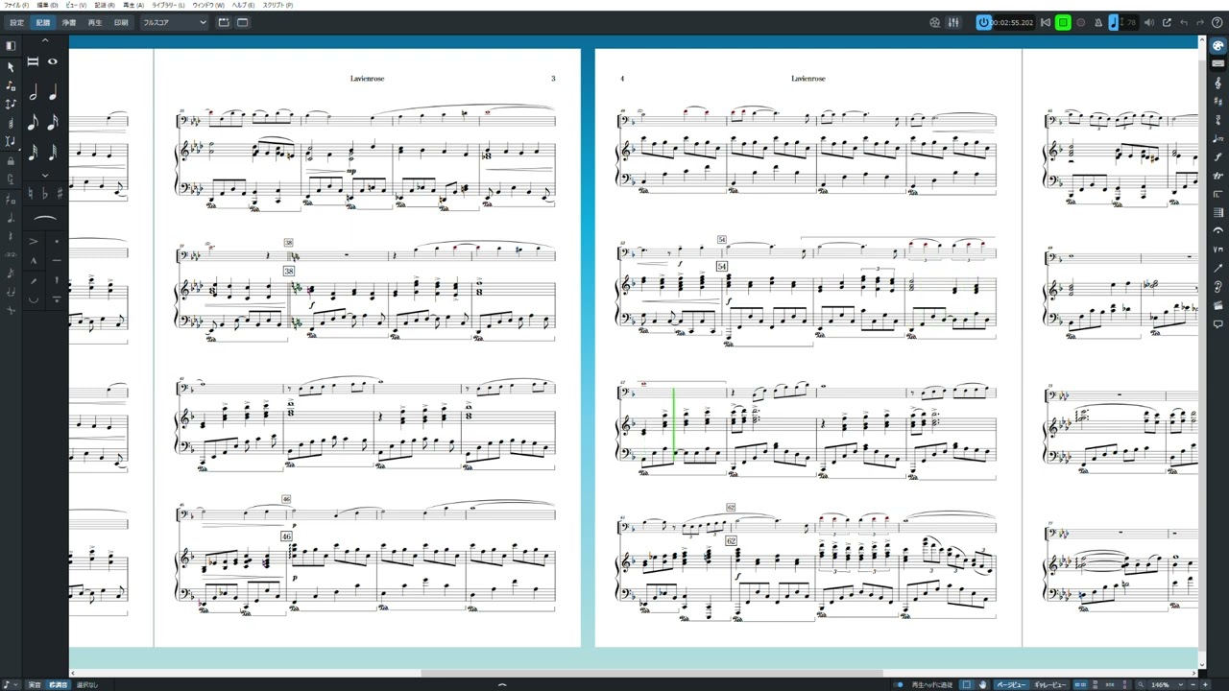
Task: Toggle the quarter-note tempo mode button
Action: pos(1114,22)
